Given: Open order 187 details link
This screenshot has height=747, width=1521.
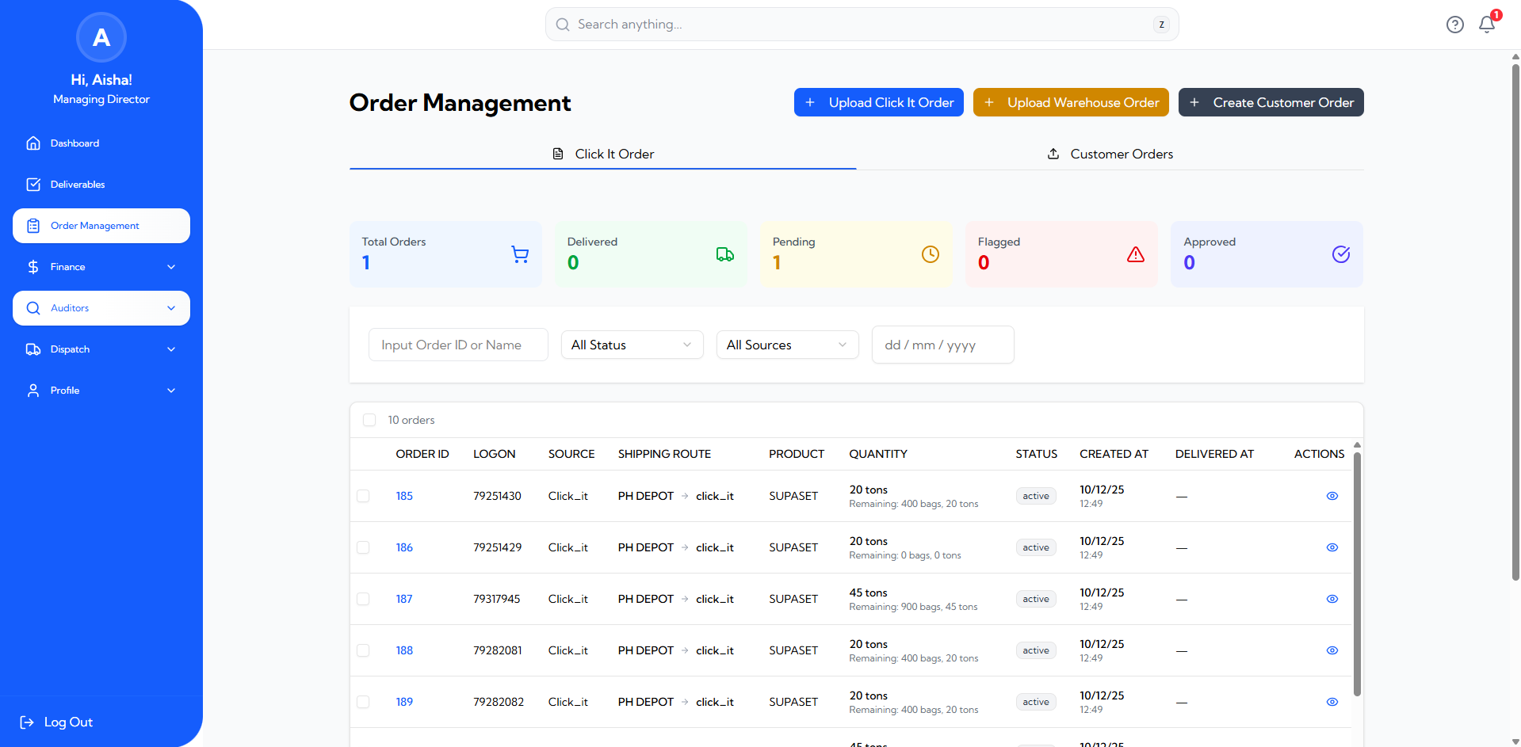Looking at the screenshot, I should pos(404,599).
